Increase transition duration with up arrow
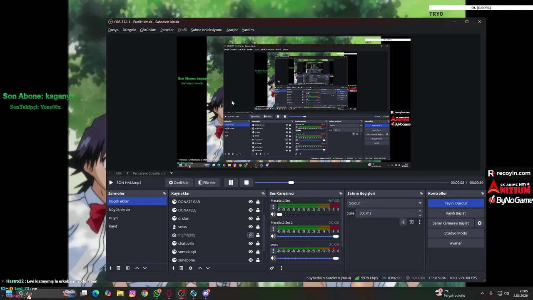Image resolution: width=533 pixels, height=300 pixels. (x=420, y=211)
